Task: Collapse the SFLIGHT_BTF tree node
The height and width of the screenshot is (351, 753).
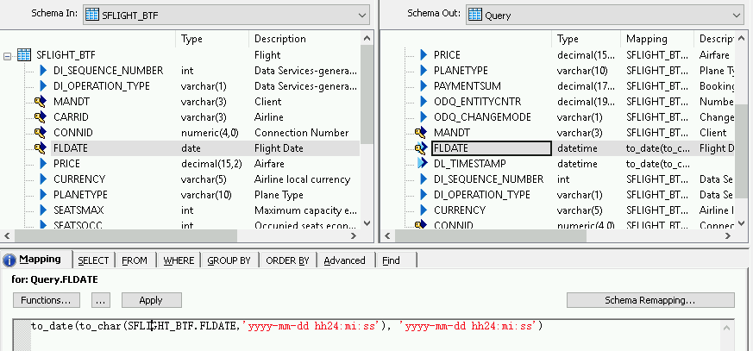Action: 8,55
